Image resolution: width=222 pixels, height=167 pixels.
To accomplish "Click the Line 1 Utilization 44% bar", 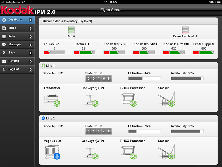I will [144, 78].
